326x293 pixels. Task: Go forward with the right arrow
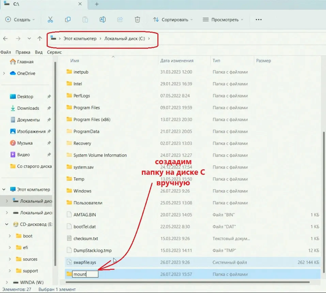click(x=18, y=38)
